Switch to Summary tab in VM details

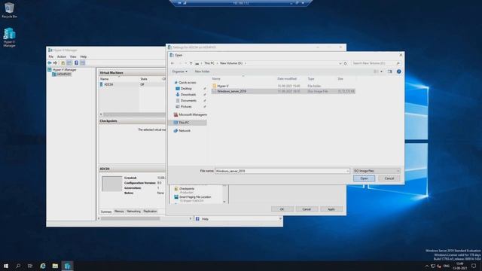pos(106,212)
